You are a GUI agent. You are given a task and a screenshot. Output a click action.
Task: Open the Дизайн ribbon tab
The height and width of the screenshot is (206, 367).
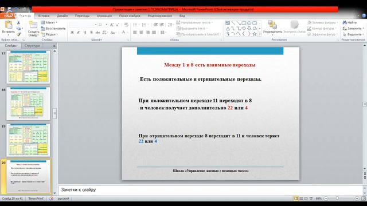[x=63, y=16]
